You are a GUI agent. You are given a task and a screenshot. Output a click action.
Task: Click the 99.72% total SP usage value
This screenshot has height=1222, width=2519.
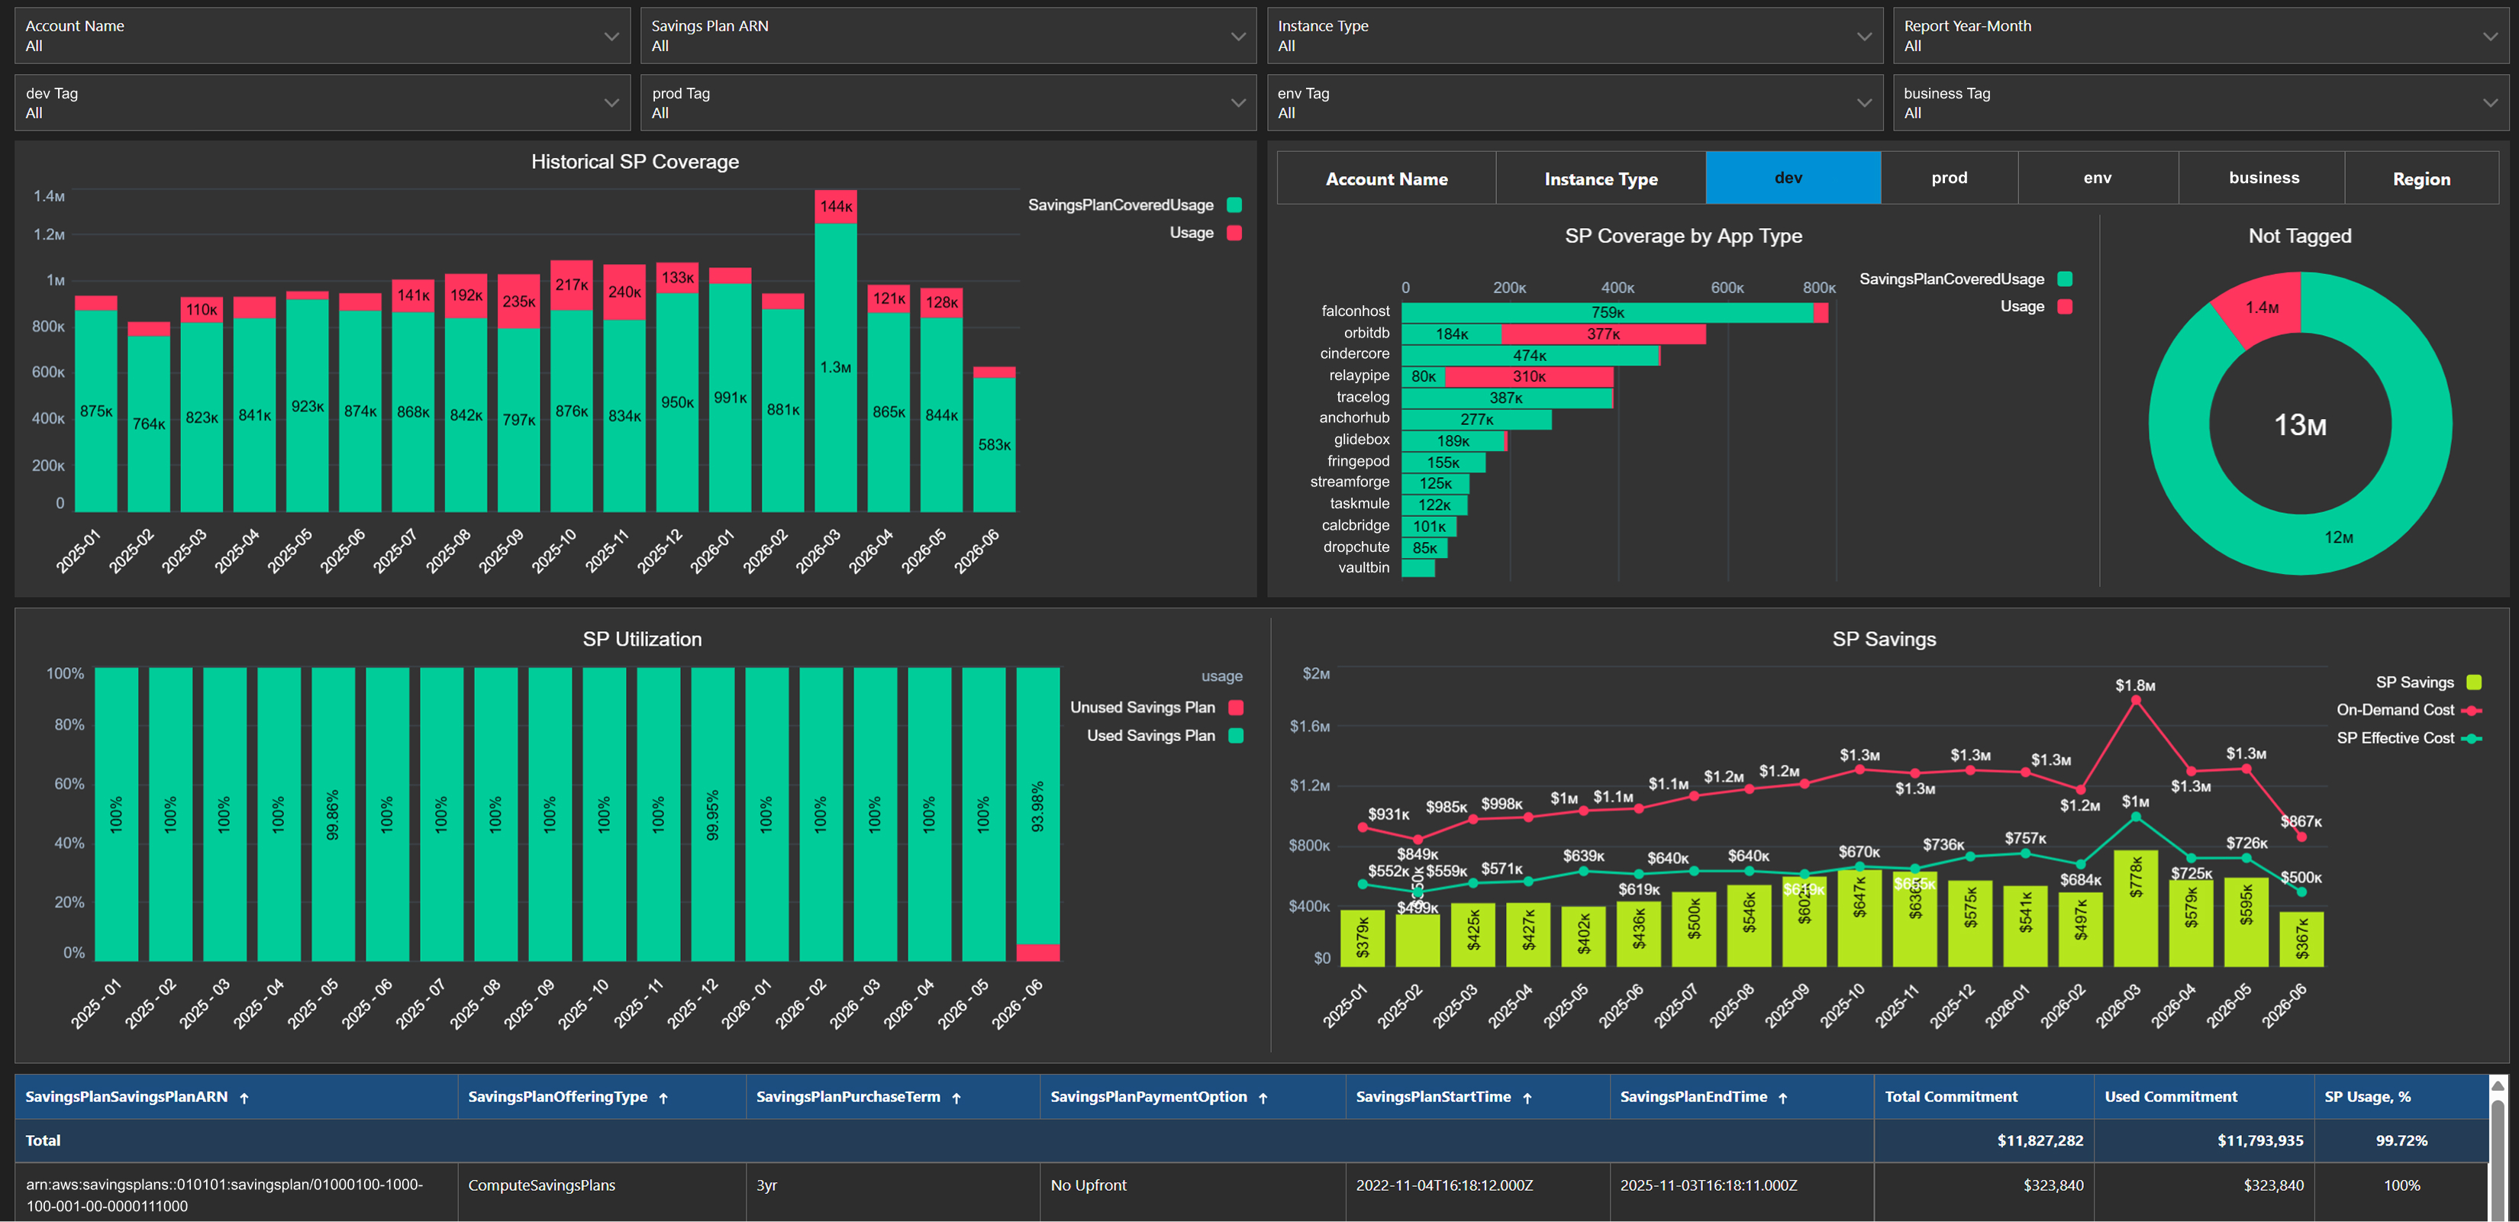(2401, 1141)
